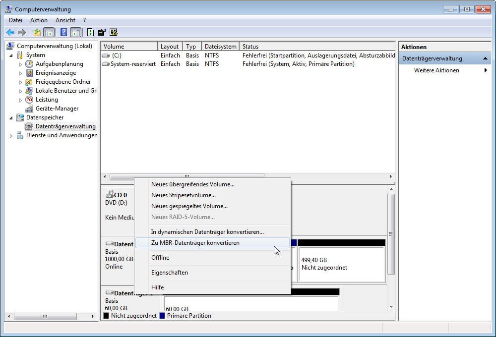Click NTFS in the (C:) row

coord(212,56)
